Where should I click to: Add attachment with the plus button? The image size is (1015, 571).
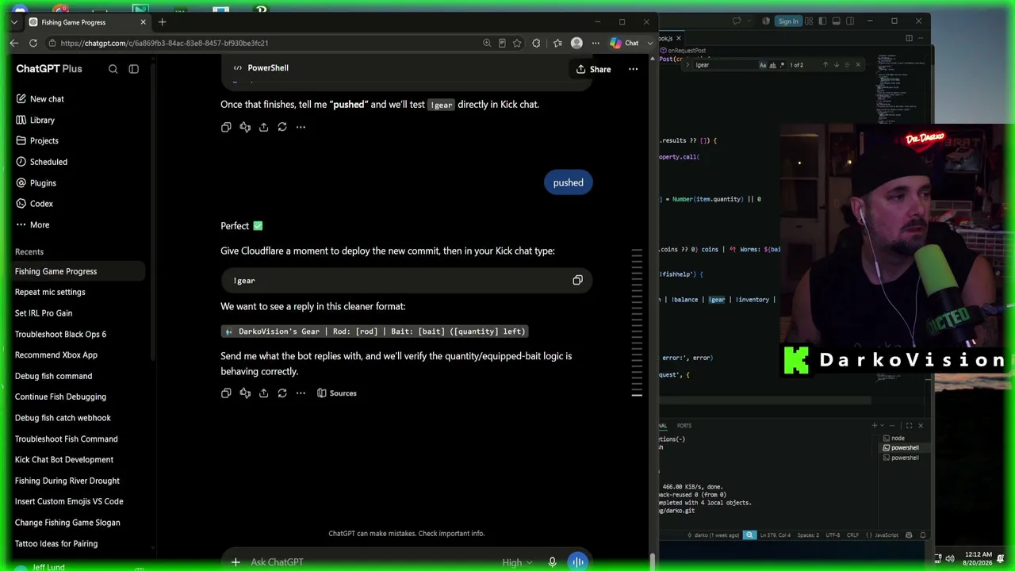[236, 562]
